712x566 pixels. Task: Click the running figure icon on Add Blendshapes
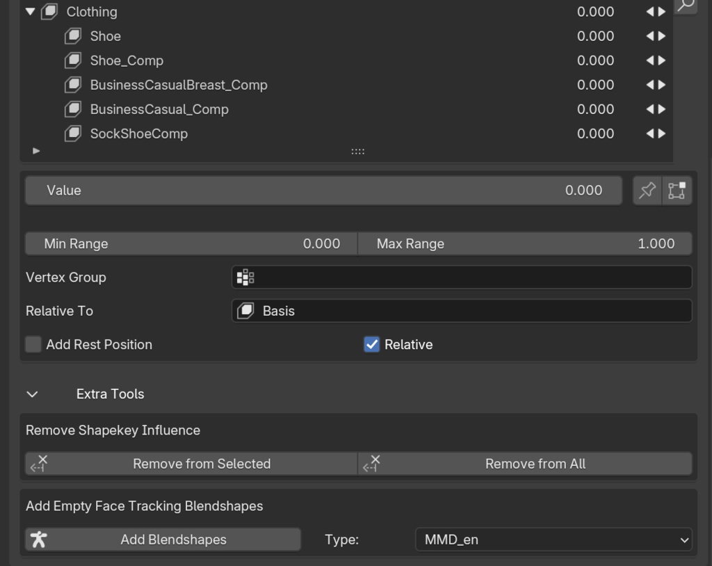pos(40,539)
